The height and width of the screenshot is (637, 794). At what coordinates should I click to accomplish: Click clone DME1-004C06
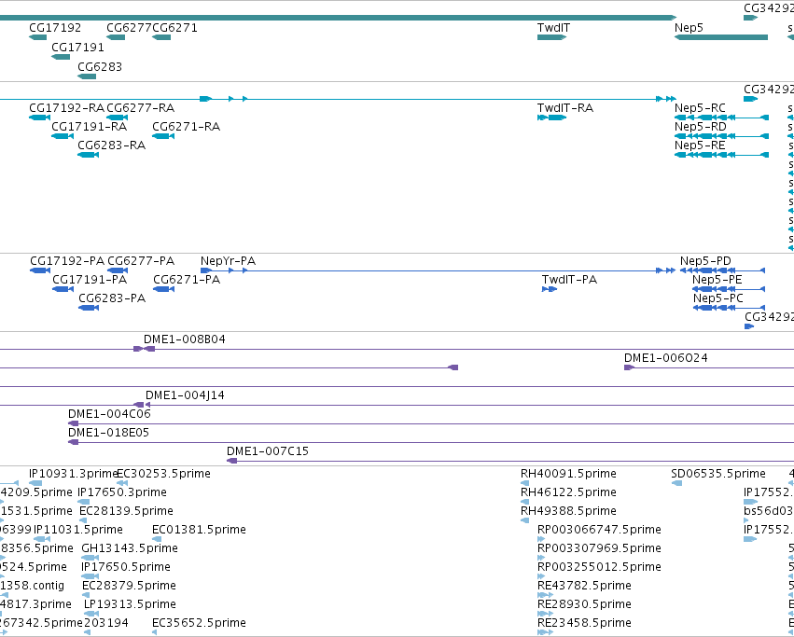point(109,414)
